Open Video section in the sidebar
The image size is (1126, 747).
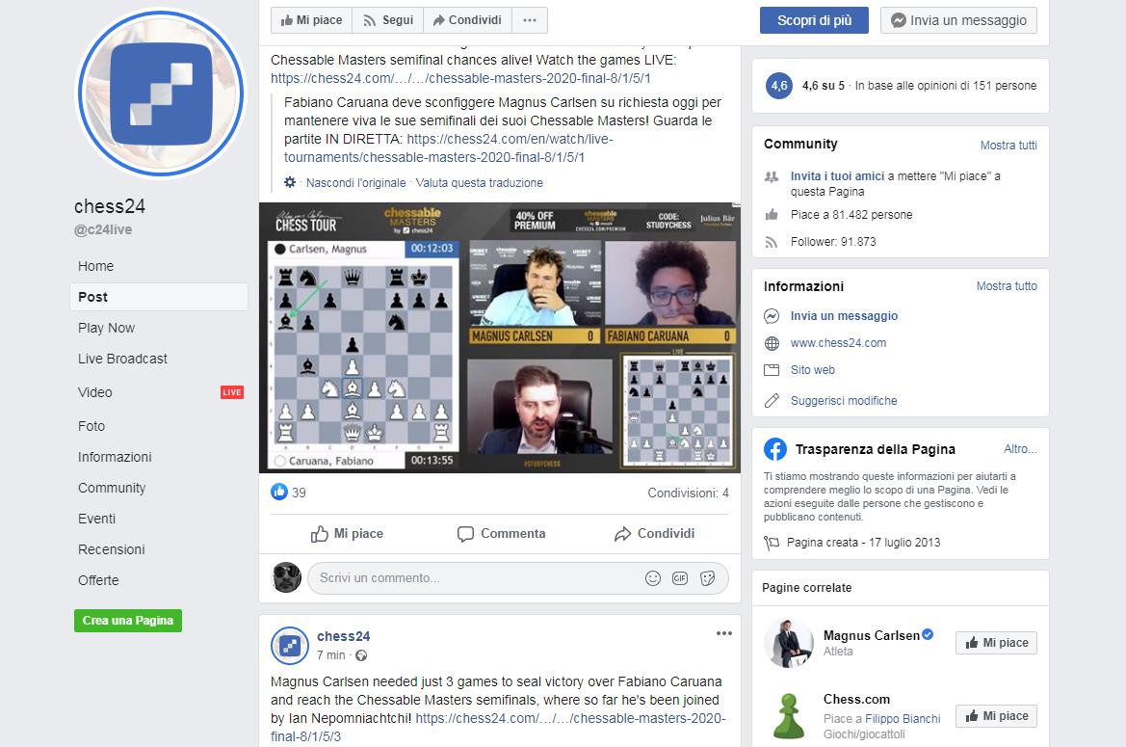point(94,392)
